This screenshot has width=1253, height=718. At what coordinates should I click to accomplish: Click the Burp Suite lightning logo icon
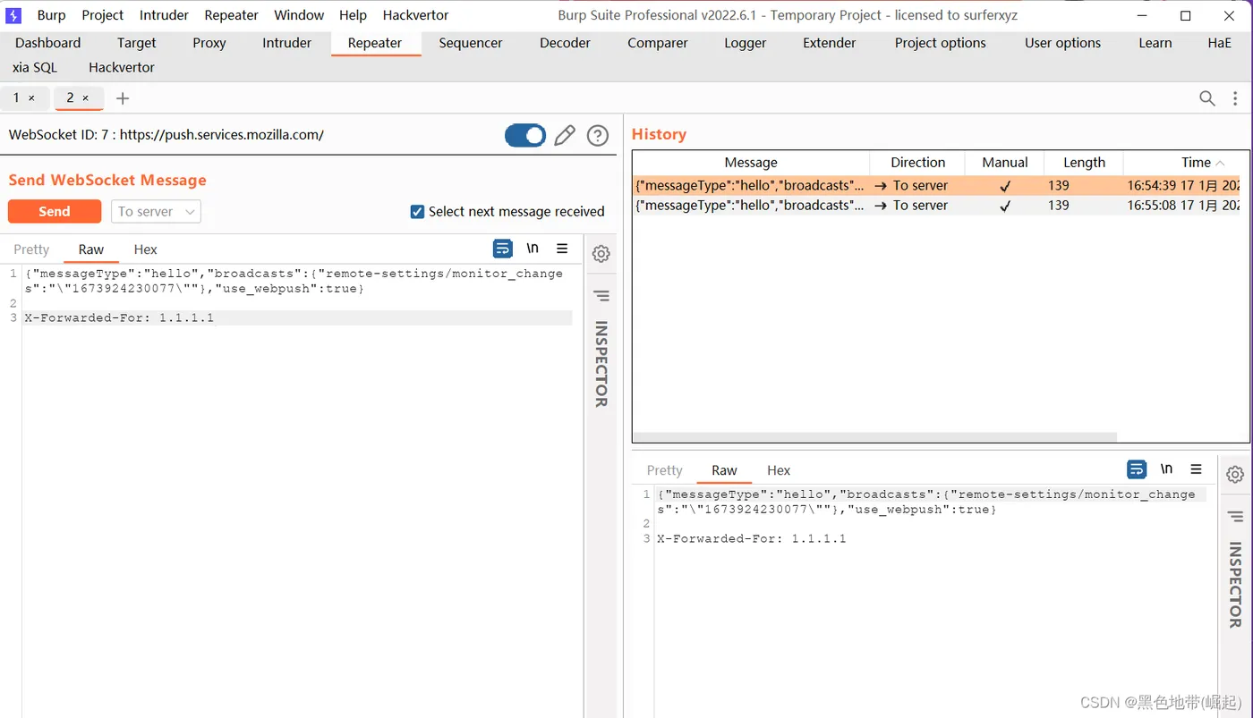[13, 15]
